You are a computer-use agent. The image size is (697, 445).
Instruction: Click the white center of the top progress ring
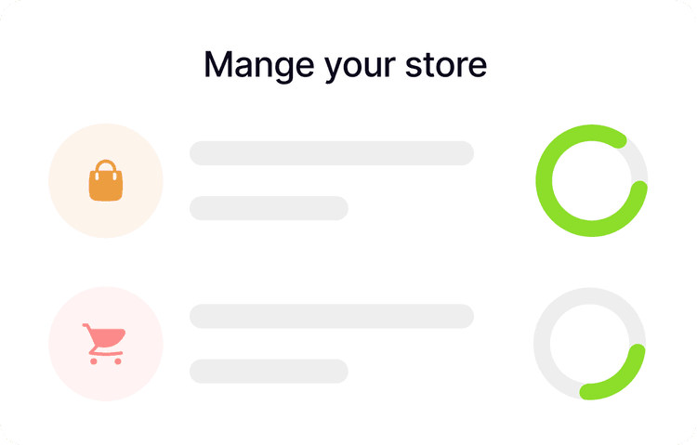pyautogui.click(x=592, y=180)
